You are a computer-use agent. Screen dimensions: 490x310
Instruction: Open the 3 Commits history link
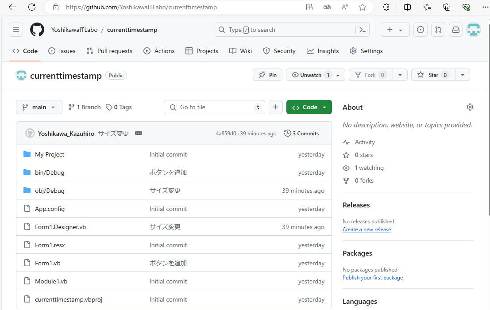click(x=301, y=133)
